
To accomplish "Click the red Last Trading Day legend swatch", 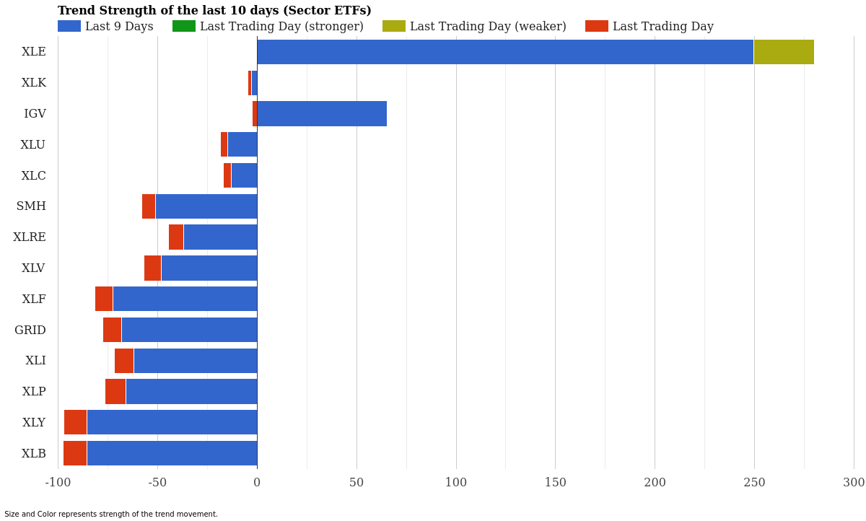I will pyautogui.click(x=597, y=26).
